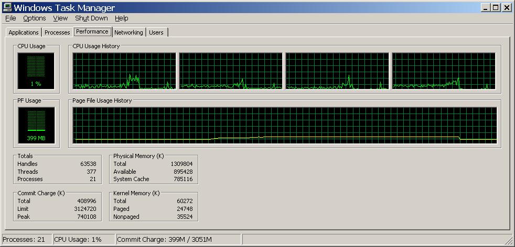Open the Shut Down menu

[x=91, y=18]
